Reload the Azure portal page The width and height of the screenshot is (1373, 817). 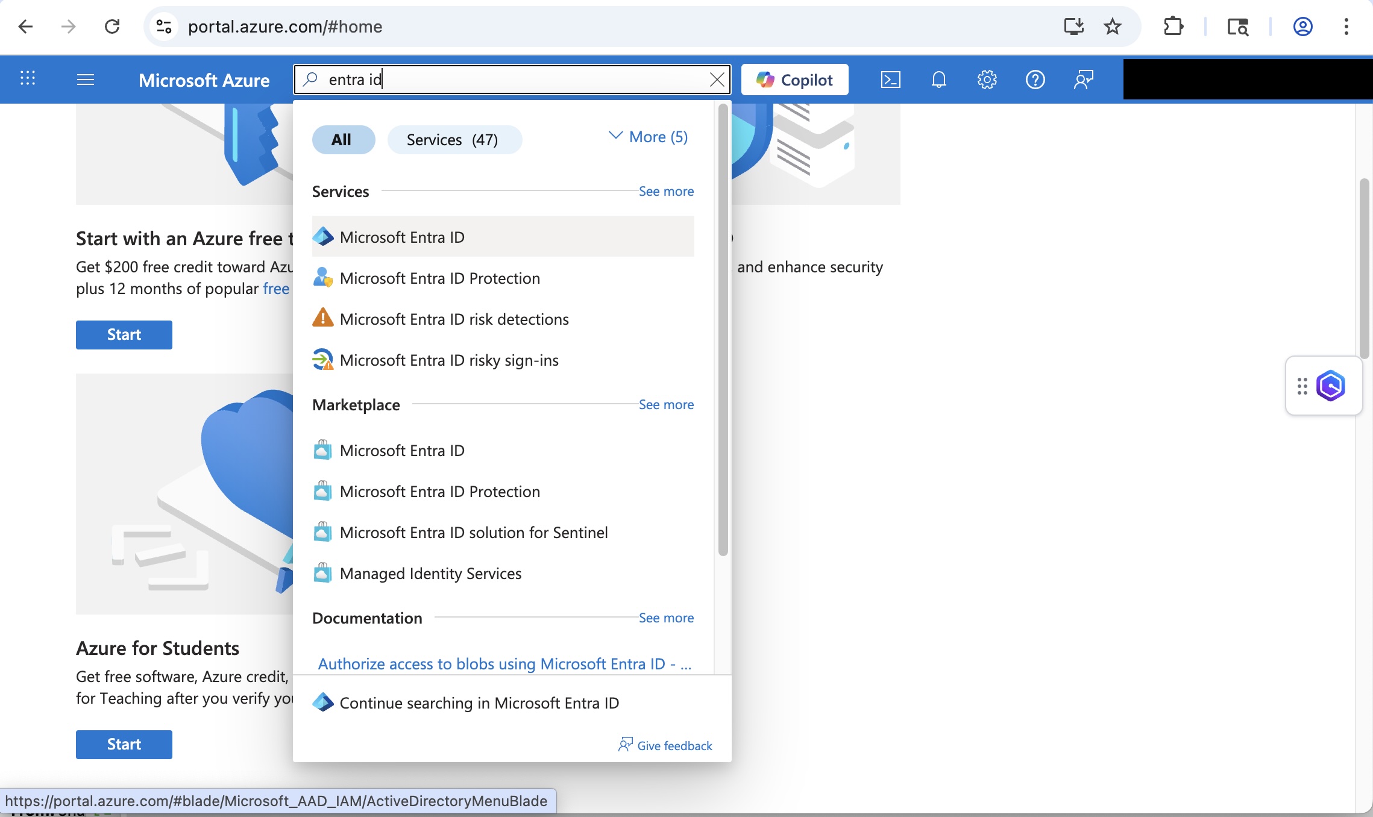click(112, 27)
